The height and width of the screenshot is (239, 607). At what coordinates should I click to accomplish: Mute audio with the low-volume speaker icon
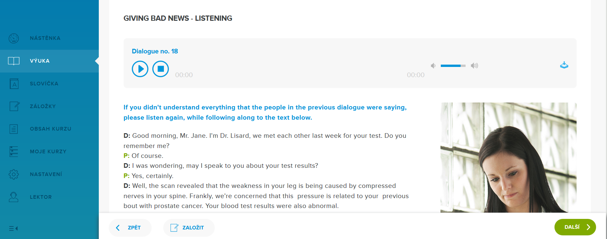(433, 66)
